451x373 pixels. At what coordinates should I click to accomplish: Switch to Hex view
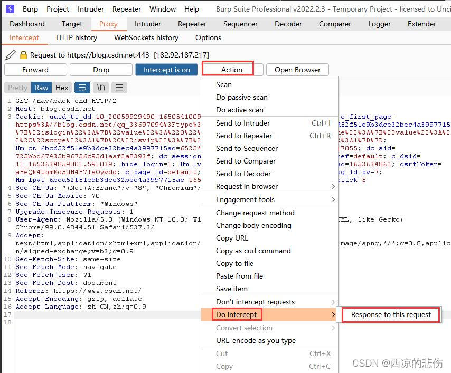tap(62, 88)
